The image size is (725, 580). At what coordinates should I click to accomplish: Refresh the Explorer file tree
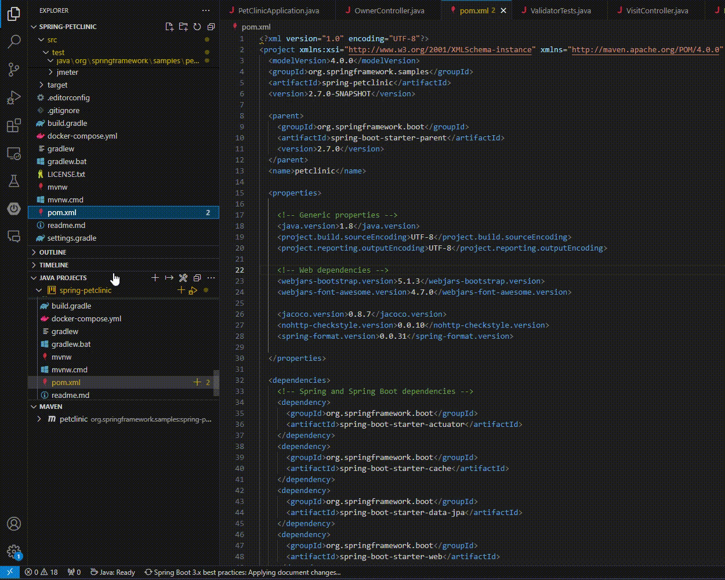[x=197, y=26]
